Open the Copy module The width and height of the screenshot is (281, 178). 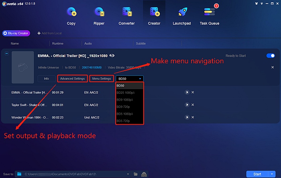click(71, 16)
